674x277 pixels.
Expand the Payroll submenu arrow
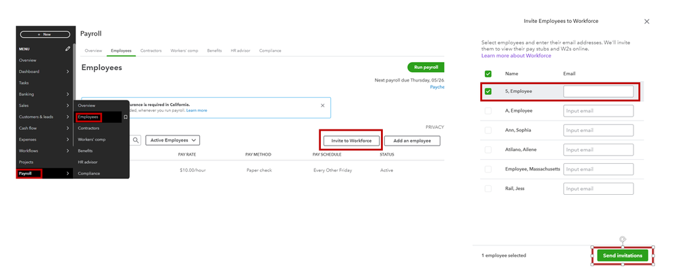coord(68,173)
